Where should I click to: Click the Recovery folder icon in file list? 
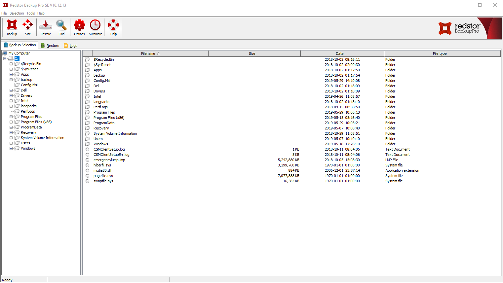[x=88, y=128]
